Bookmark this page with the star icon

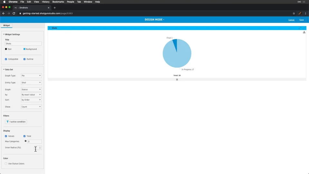click(294, 14)
